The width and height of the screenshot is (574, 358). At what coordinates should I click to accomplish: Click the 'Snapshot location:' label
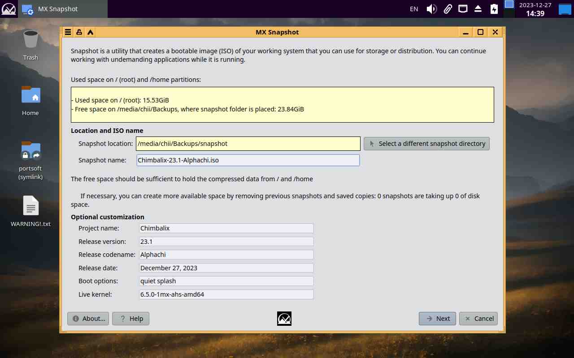click(106, 144)
